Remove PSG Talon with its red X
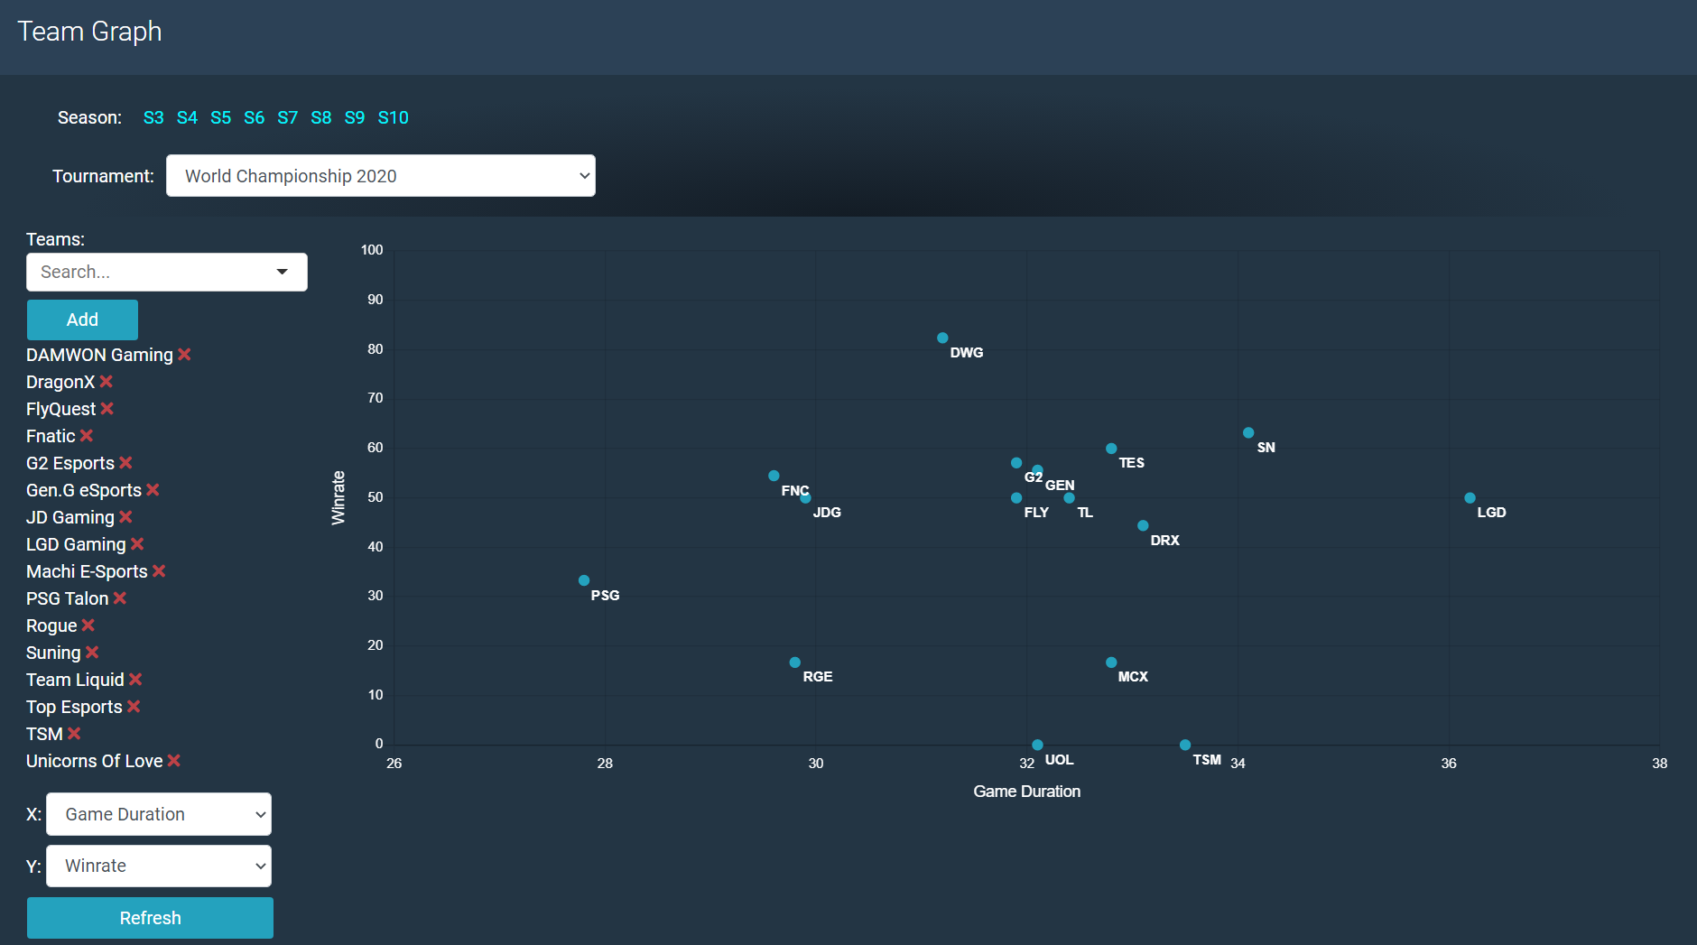 120,598
